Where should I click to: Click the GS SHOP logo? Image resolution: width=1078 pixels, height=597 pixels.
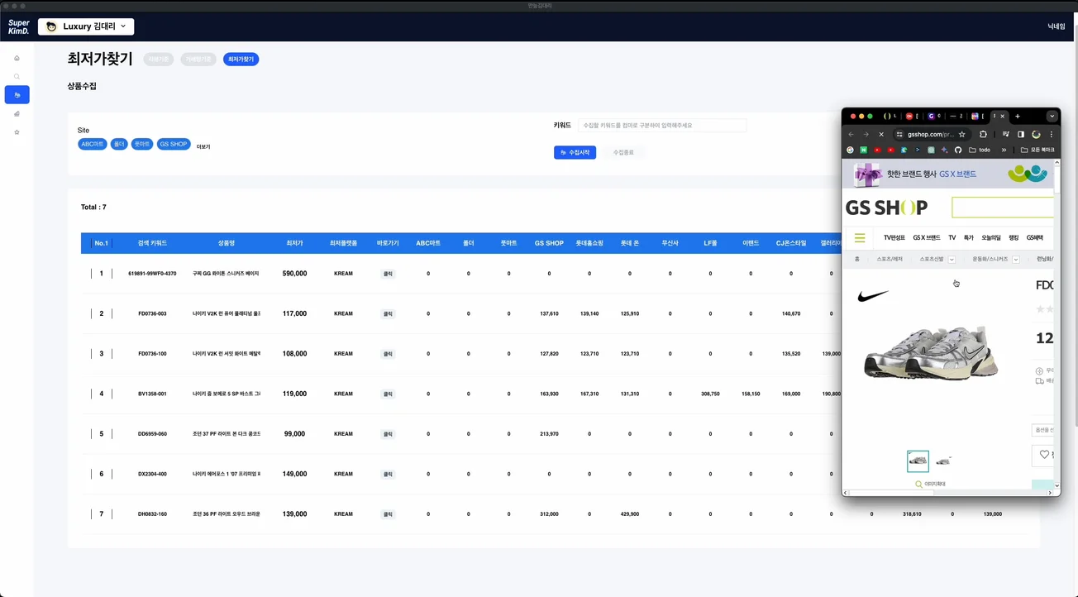(x=886, y=208)
